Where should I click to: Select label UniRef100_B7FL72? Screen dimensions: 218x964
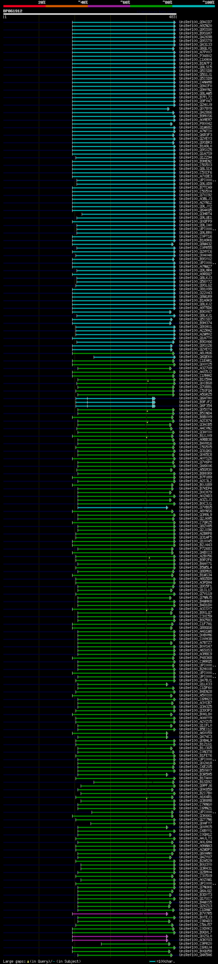196,97
